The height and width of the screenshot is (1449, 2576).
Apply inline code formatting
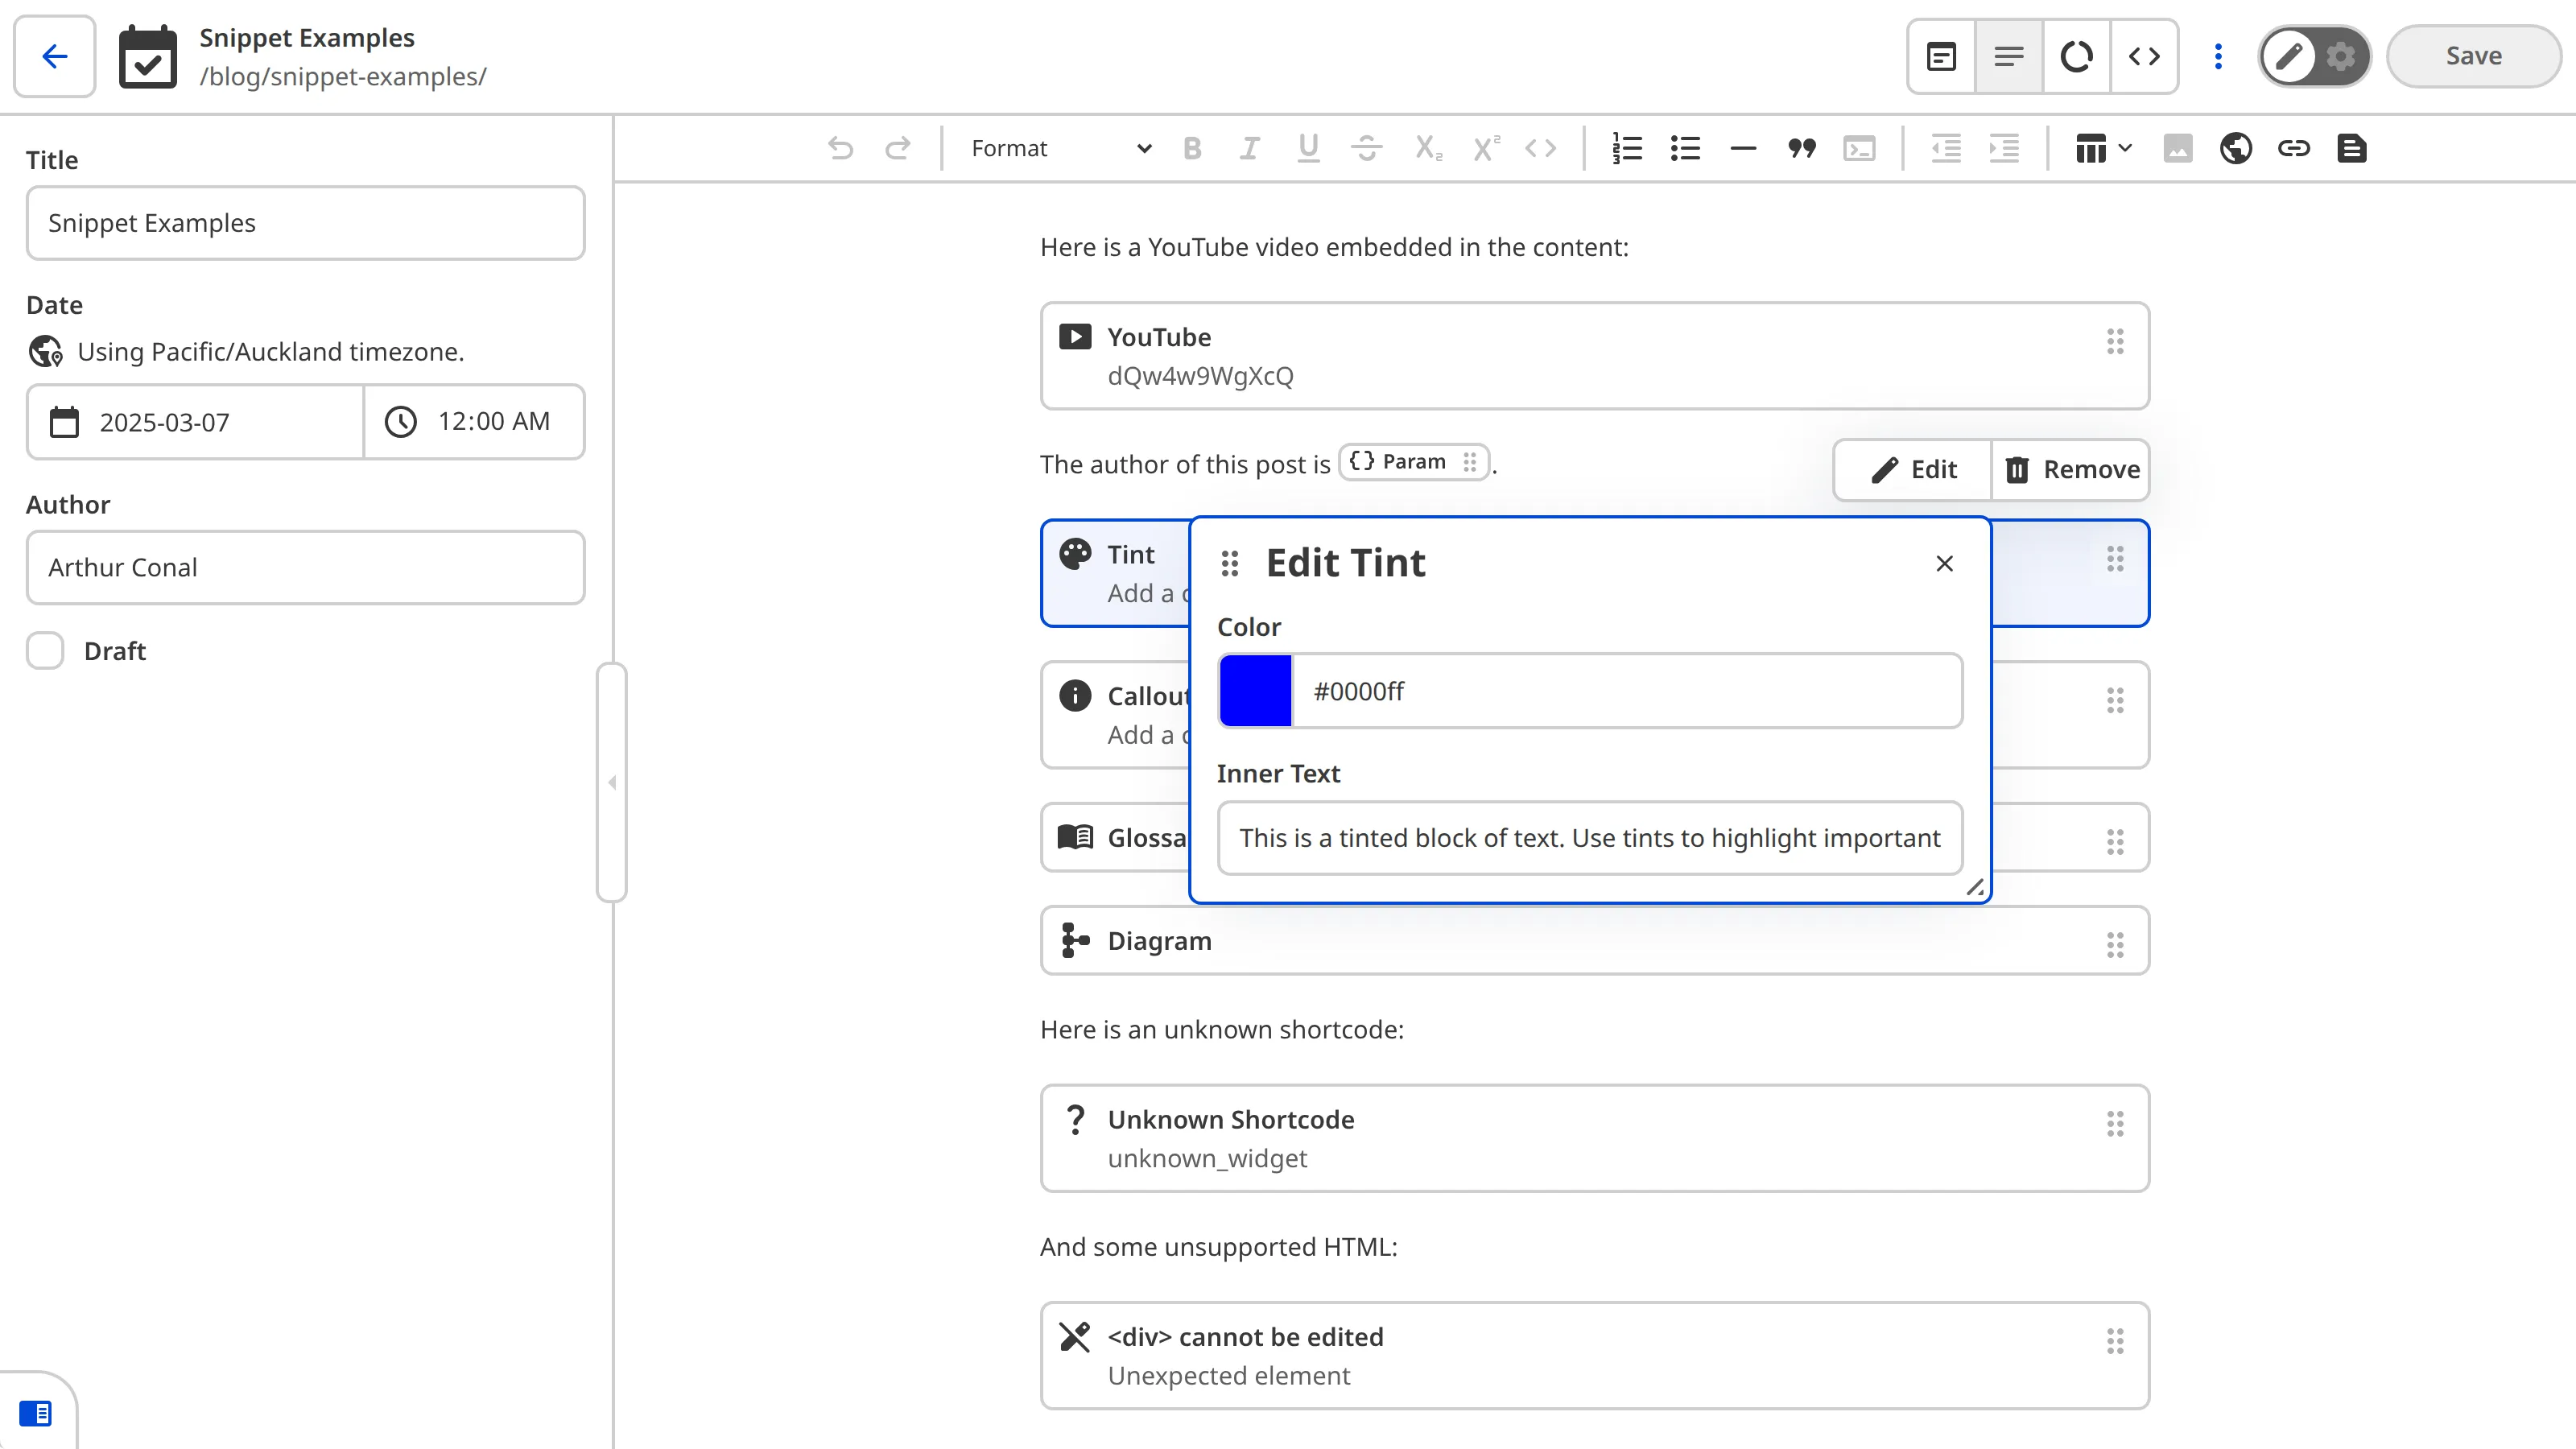pyautogui.click(x=1541, y=149)
